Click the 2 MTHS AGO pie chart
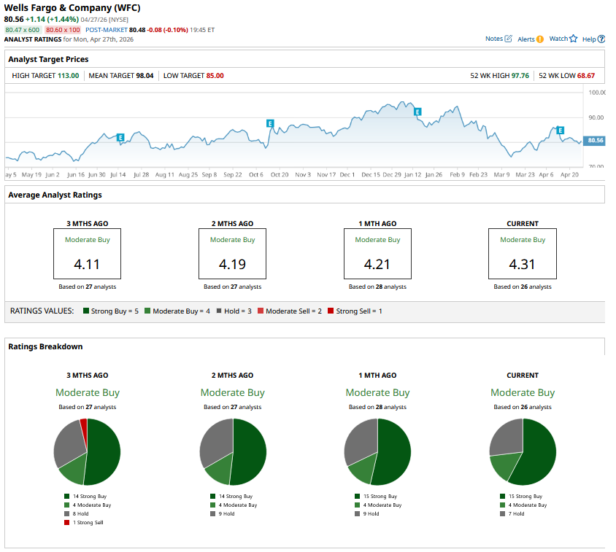This screenshot has width=616, height=552. coord(233,452)
